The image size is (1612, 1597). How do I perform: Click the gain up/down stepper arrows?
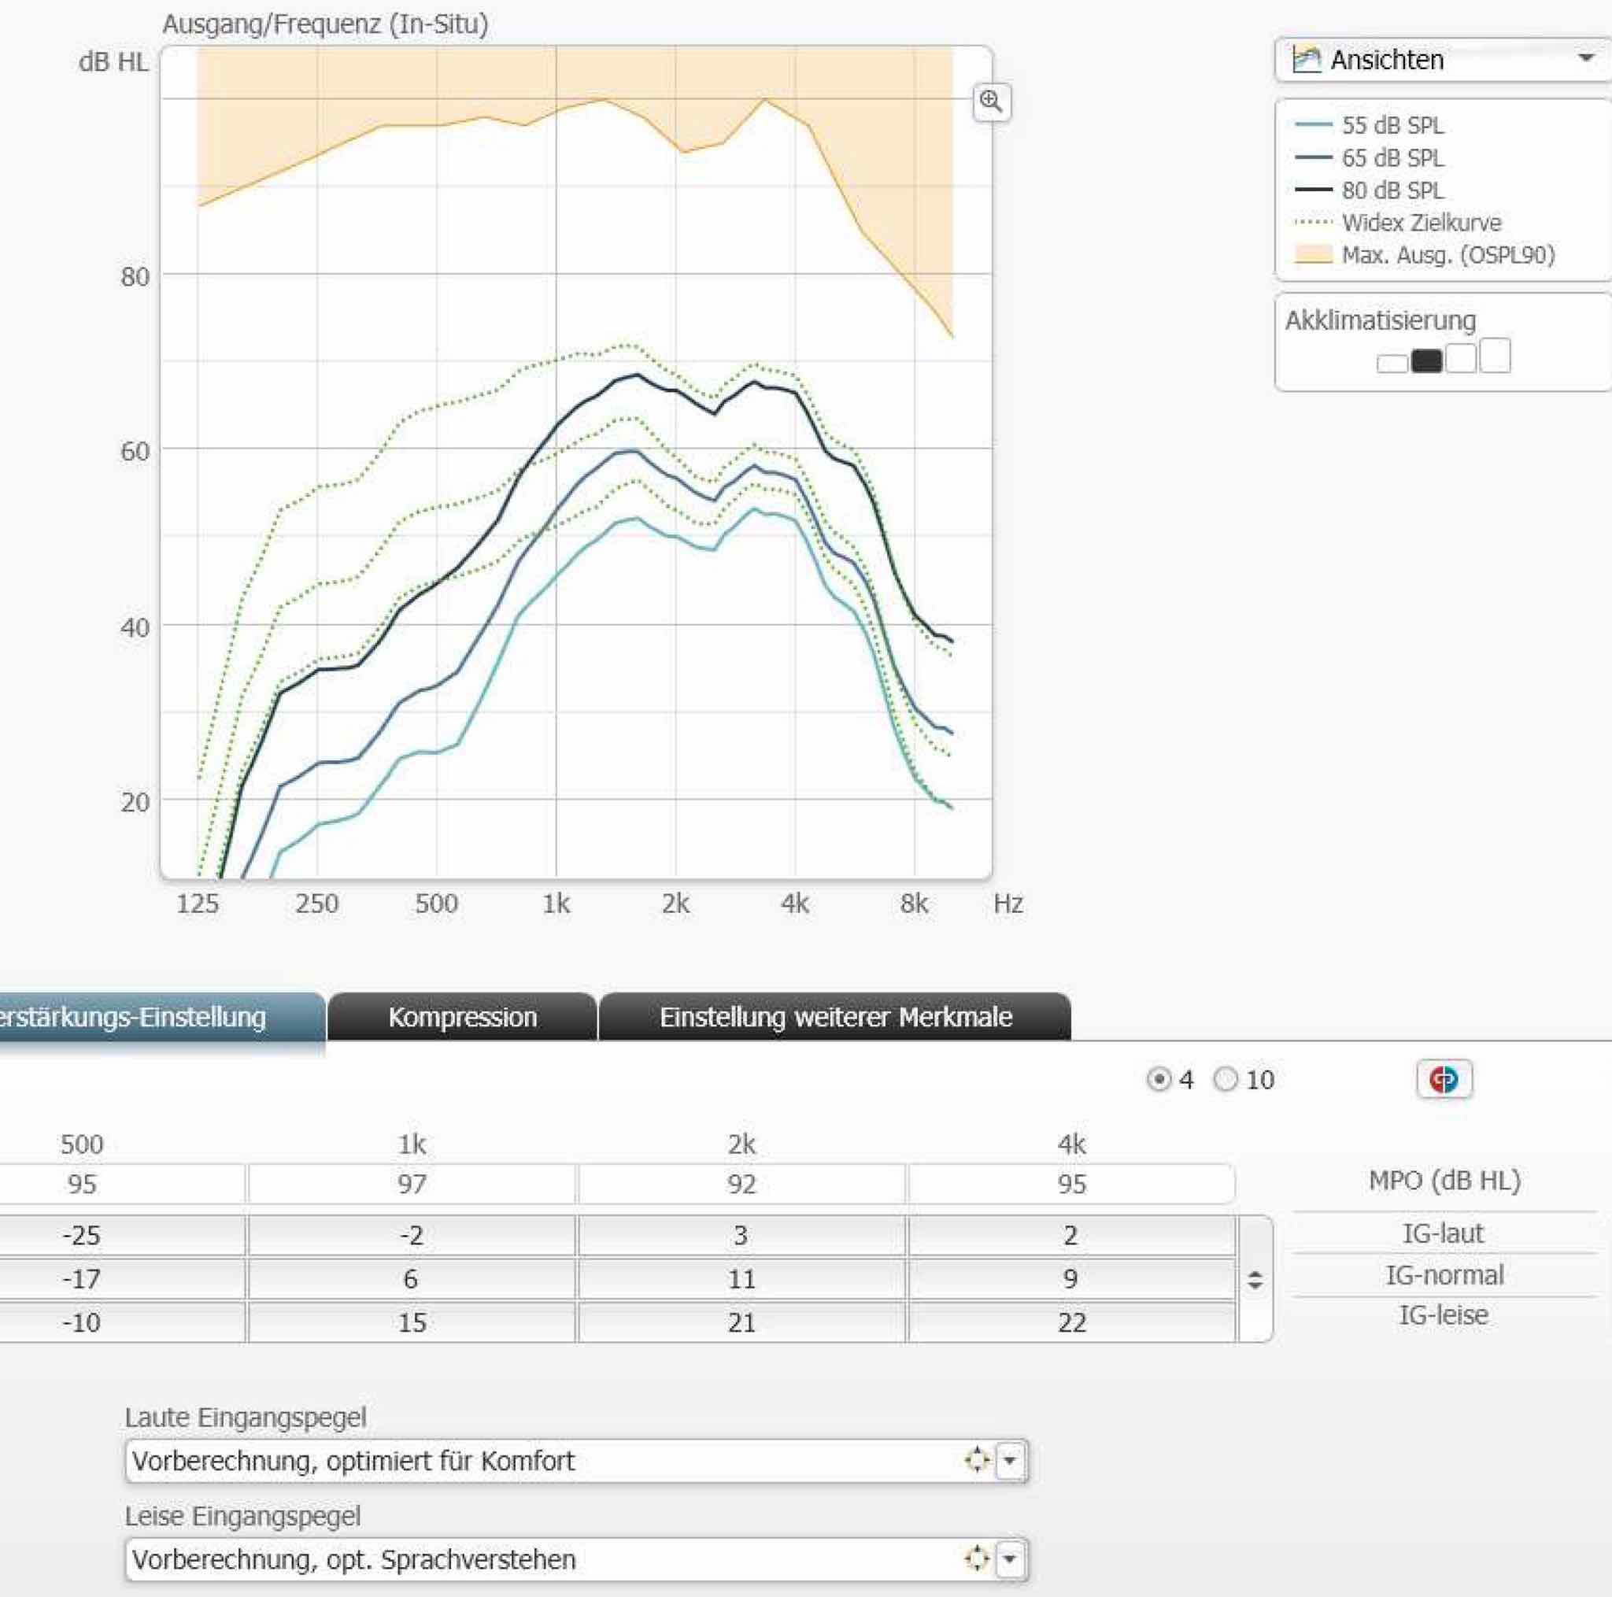tap(1255, 1280)
